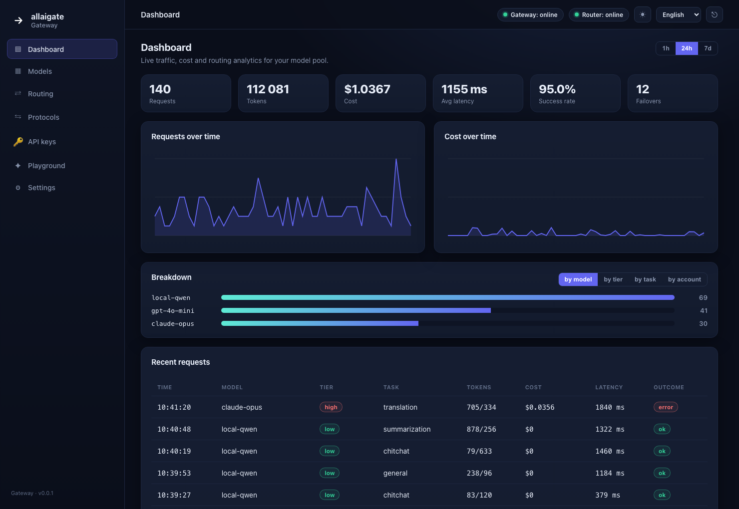The height and width of the screenshot is (509, 739).
Task: Click the OUTCOME column header
Action: click(669, 387)
